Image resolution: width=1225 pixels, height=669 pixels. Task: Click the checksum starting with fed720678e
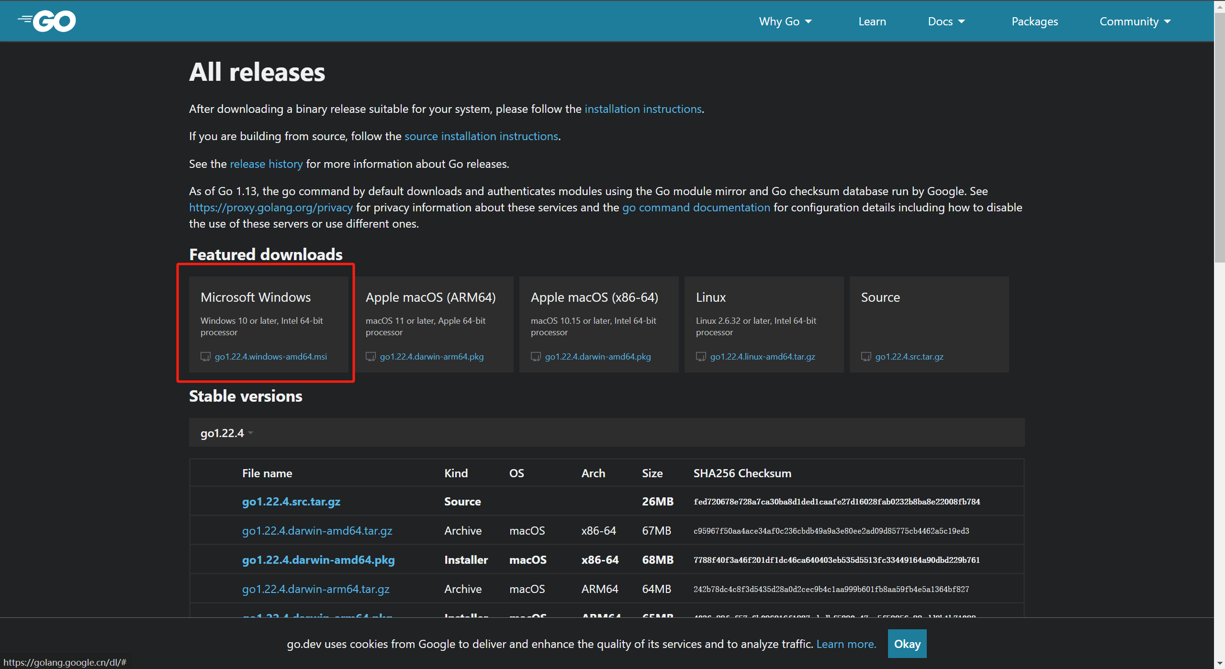(837, 502)
